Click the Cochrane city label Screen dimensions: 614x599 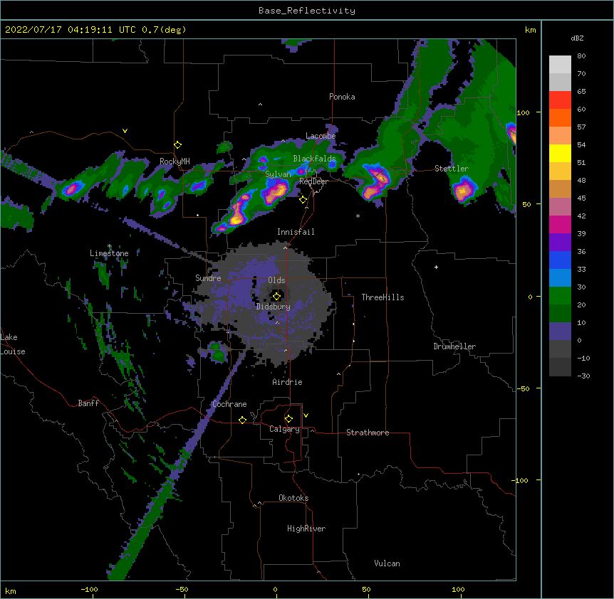pyautogui.click(x=229, y=404)
